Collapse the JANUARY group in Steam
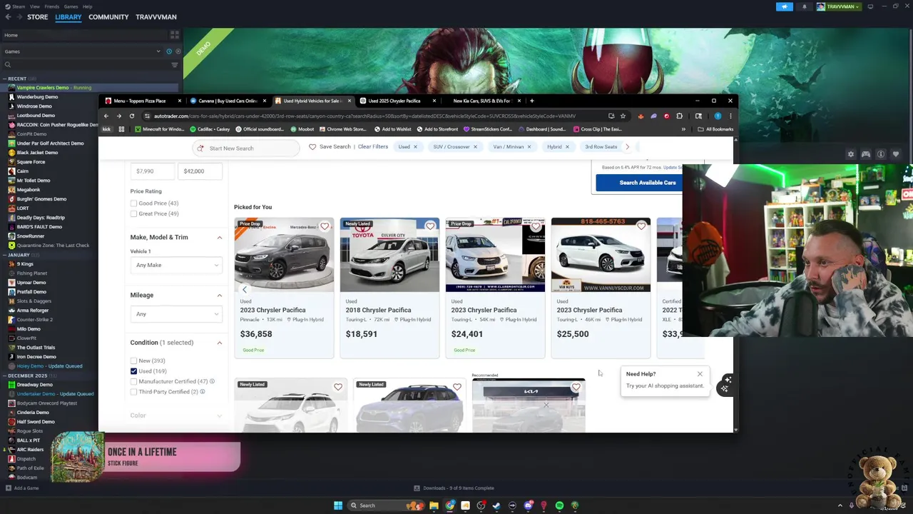The width and height of the screenshot is (913, 514). [5, 255]
